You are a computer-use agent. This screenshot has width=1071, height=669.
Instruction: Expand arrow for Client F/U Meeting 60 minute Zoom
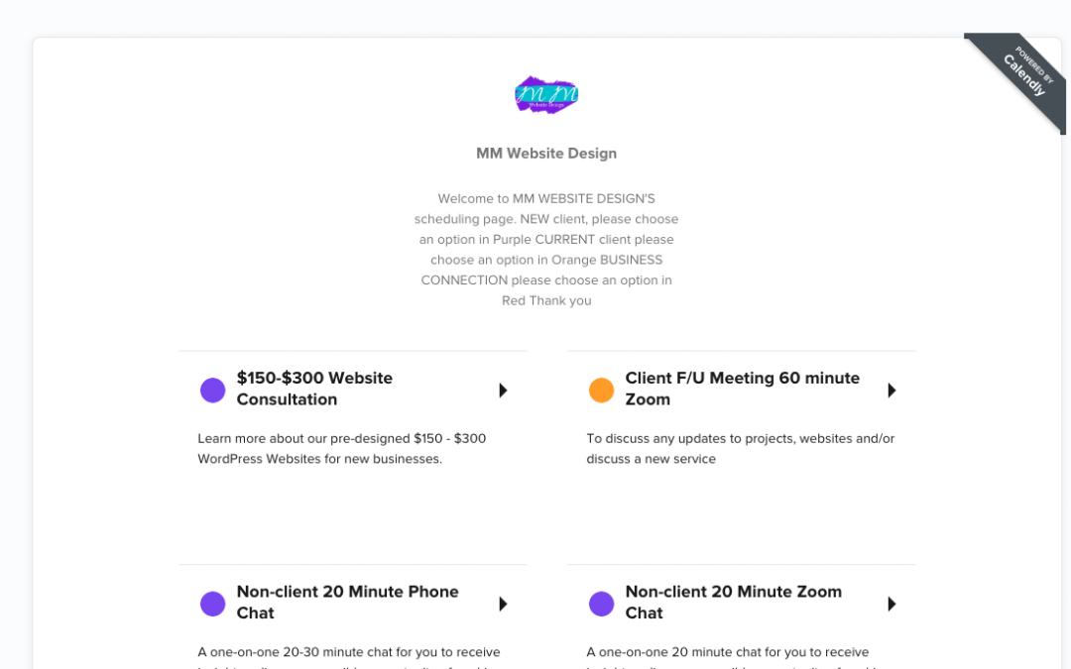point(892,390)
